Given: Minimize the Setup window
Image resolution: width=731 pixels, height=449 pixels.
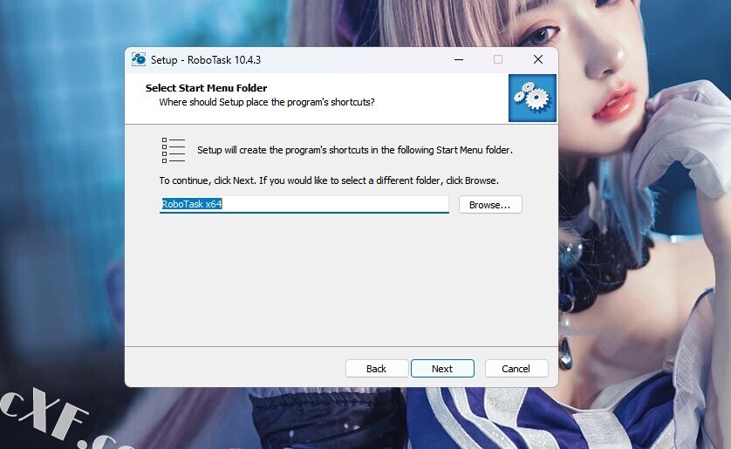Looking at the screenshot, I should [459, 59].
